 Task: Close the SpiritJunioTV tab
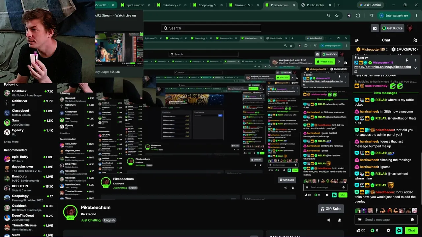pyautogui.click(x=149, y=5)
